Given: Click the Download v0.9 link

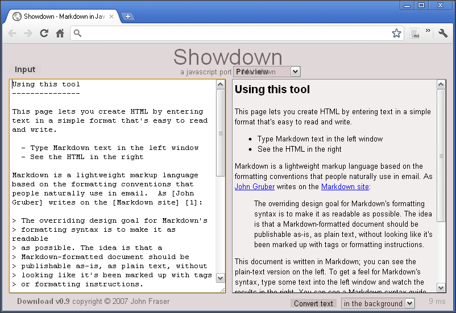Looking at the screenshot, I should pyautogui.click(x=43, y=302).
